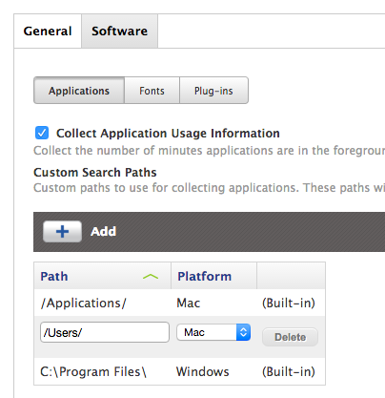The width and height of the screenshot is (385, 398).
Task: Select the /Applications/ path row
Action: pyautogui.click(x=179, y=303)
